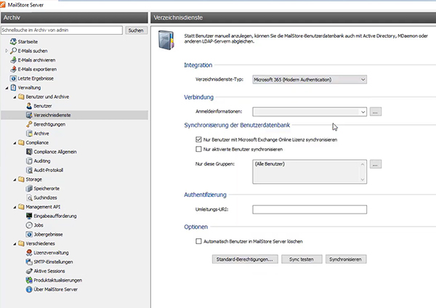This screenshot has height=308, width=436.
Task: Open E-Mails archivieren icon in sidebar
Action: (x=12, y=60)
